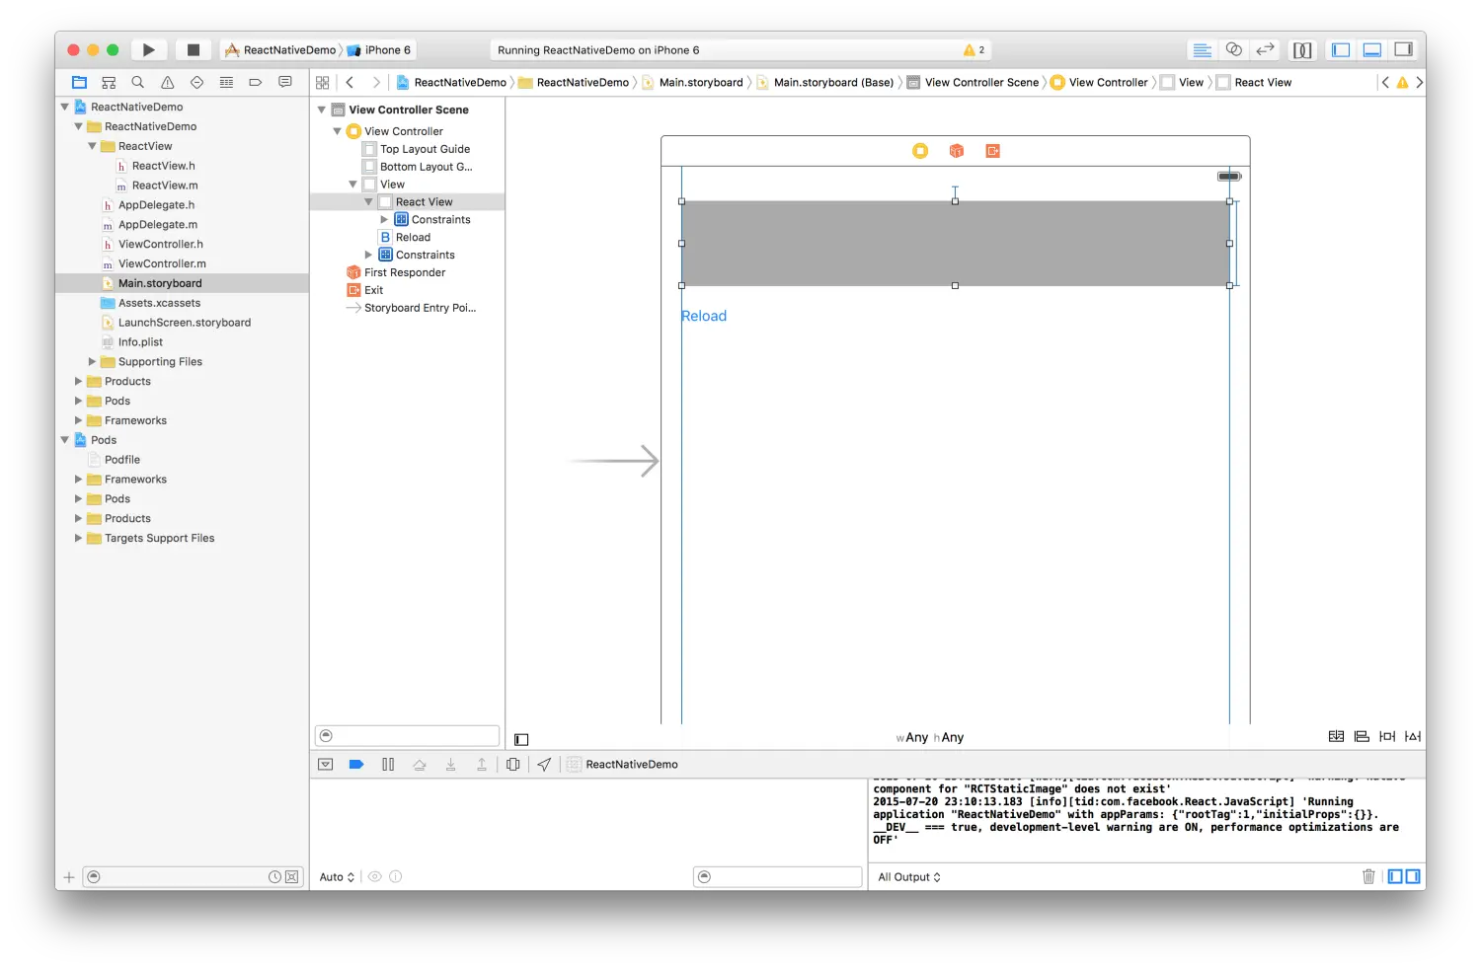This screenshot has width=1481, height=969.
Task: Hide the debug area toggle
Action: [x=325, y=765]
